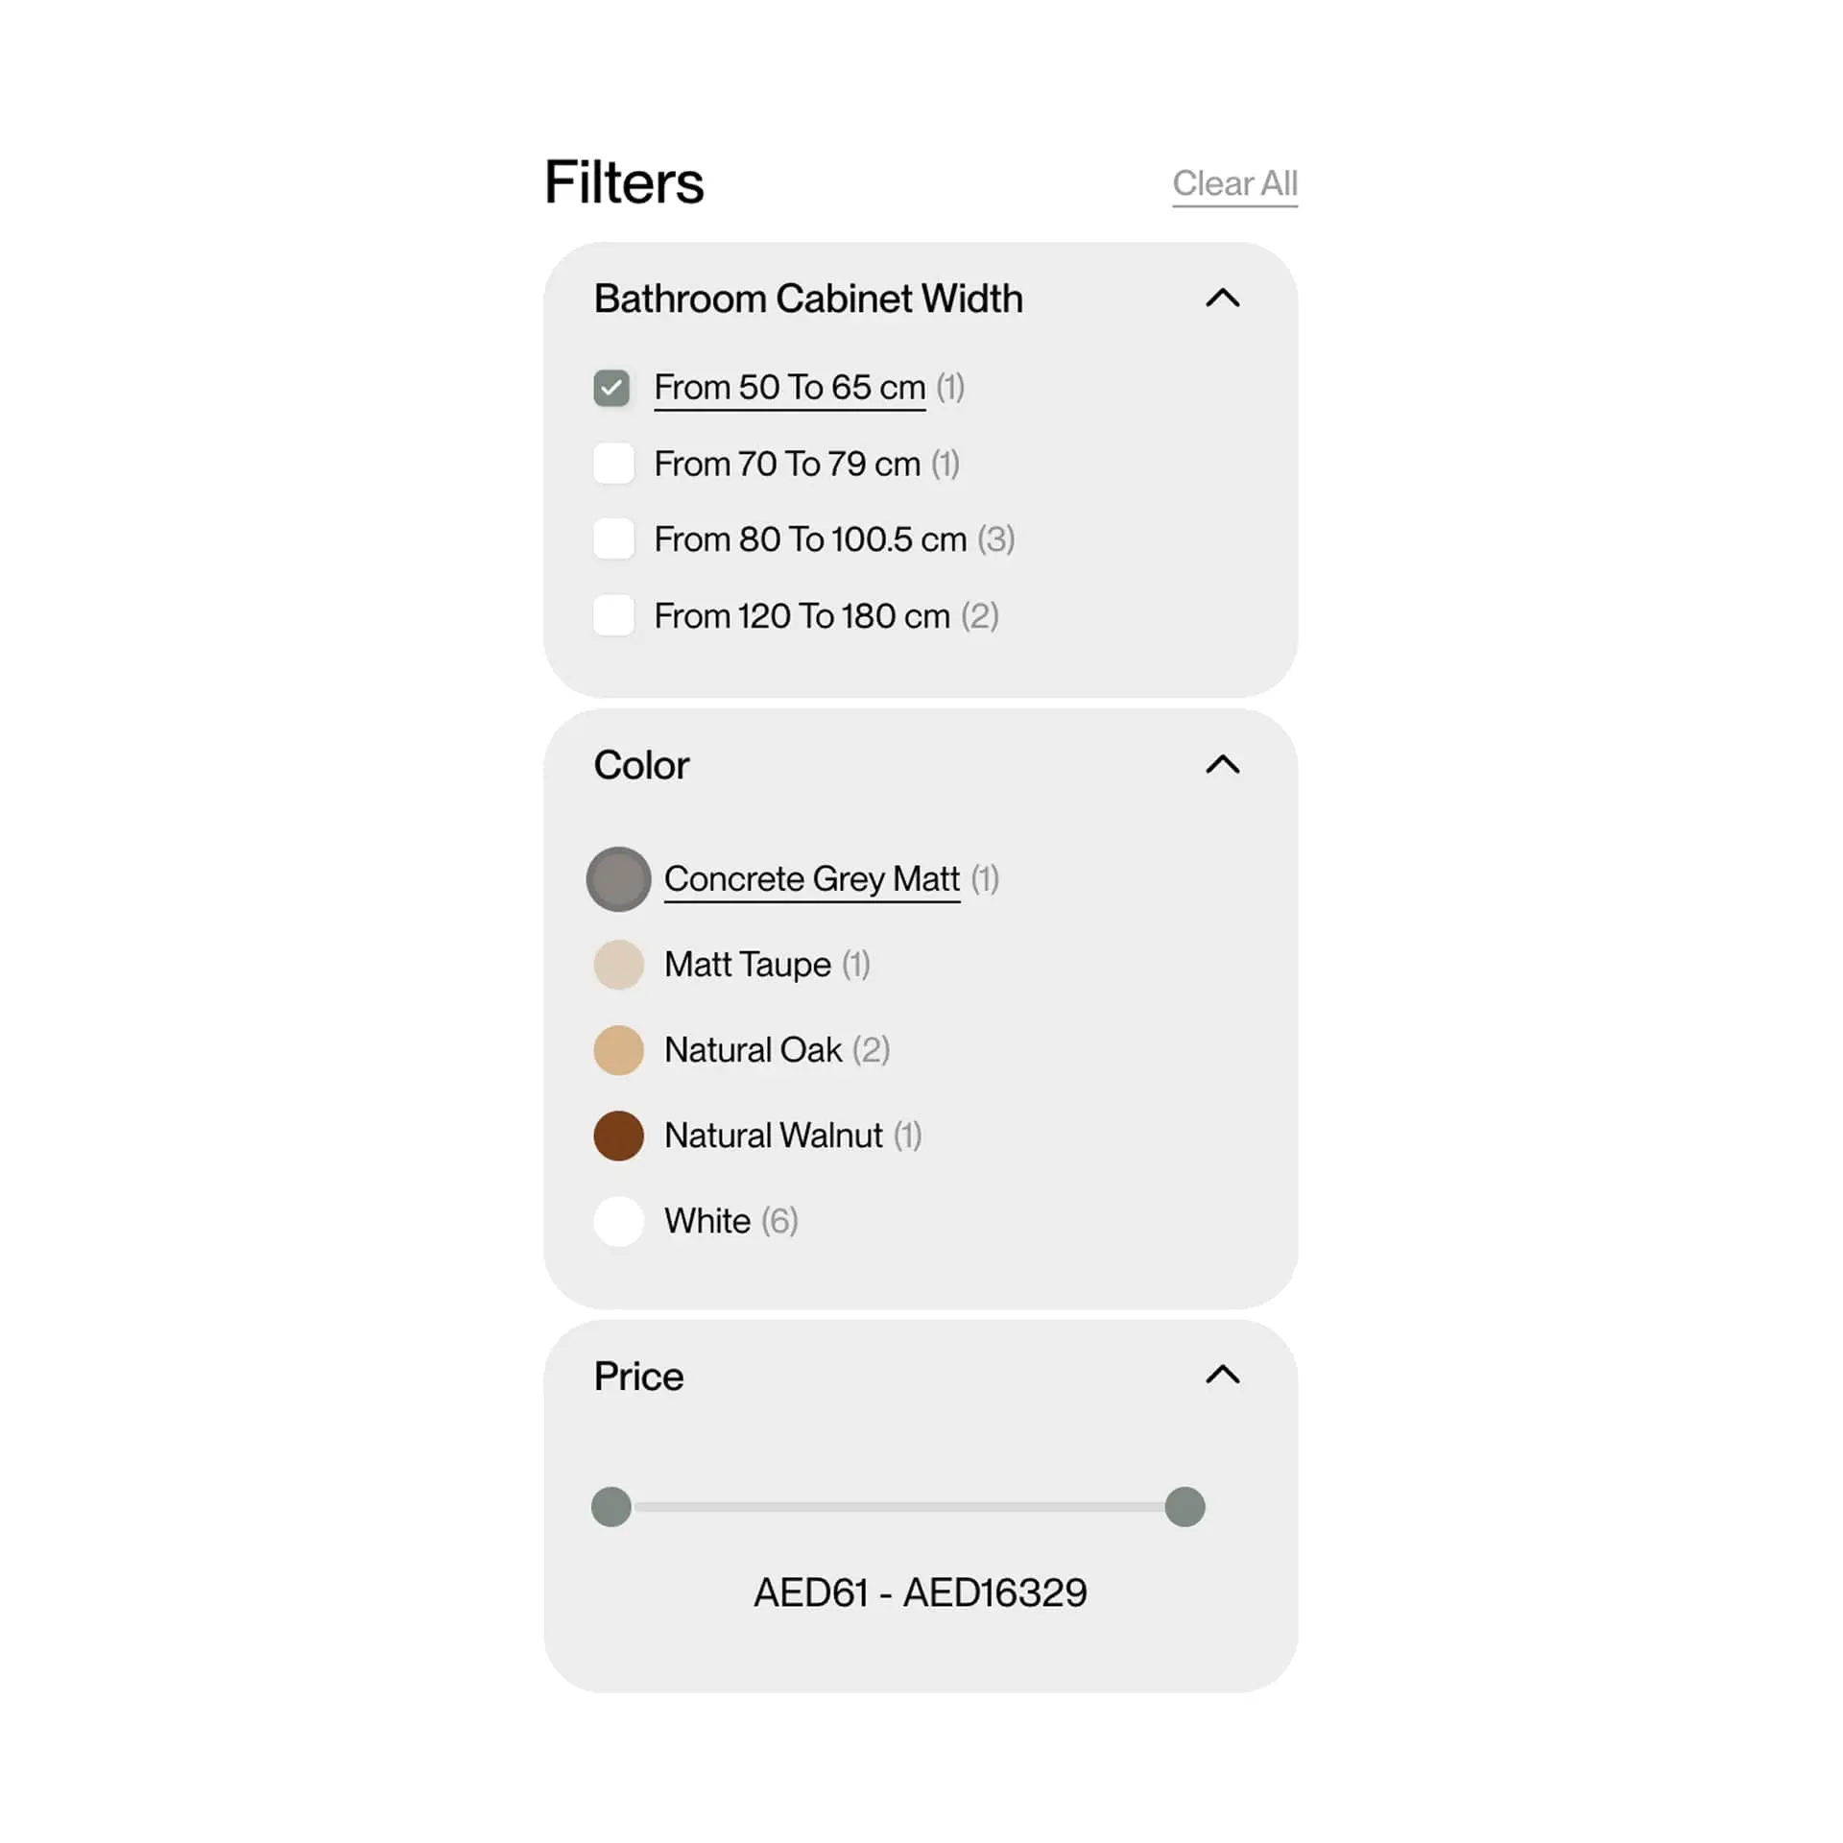This screenshot has width=1843, height=1843.
Task: Collapse the Bathroom Cabinet Width section
Action: [x=1222, y=299]
